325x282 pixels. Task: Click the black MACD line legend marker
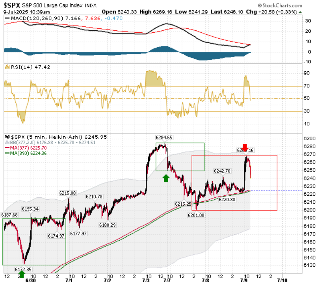click(x=7, y=18)
